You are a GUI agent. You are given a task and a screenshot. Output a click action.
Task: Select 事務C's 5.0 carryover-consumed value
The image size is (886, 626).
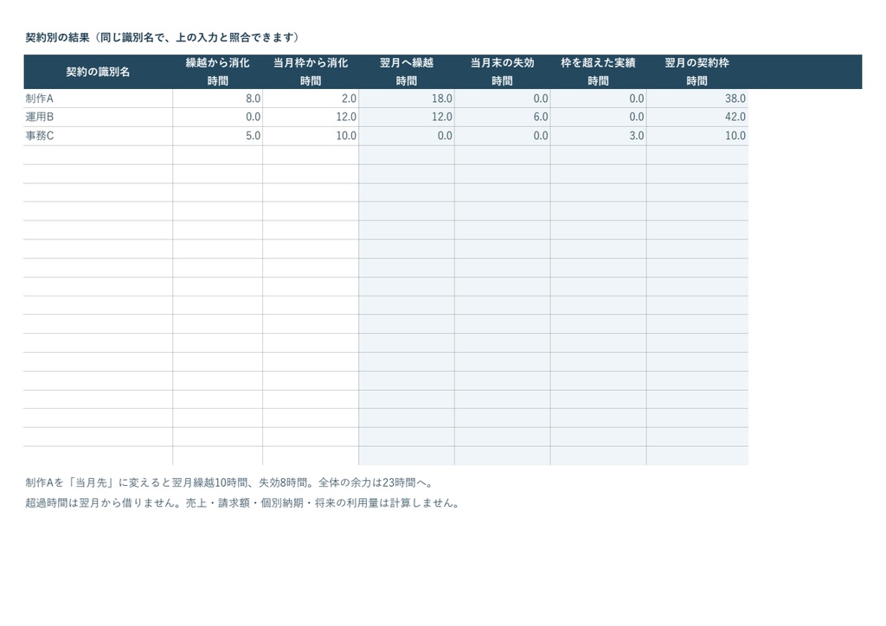pyautogui.click(x=217, y=136)
